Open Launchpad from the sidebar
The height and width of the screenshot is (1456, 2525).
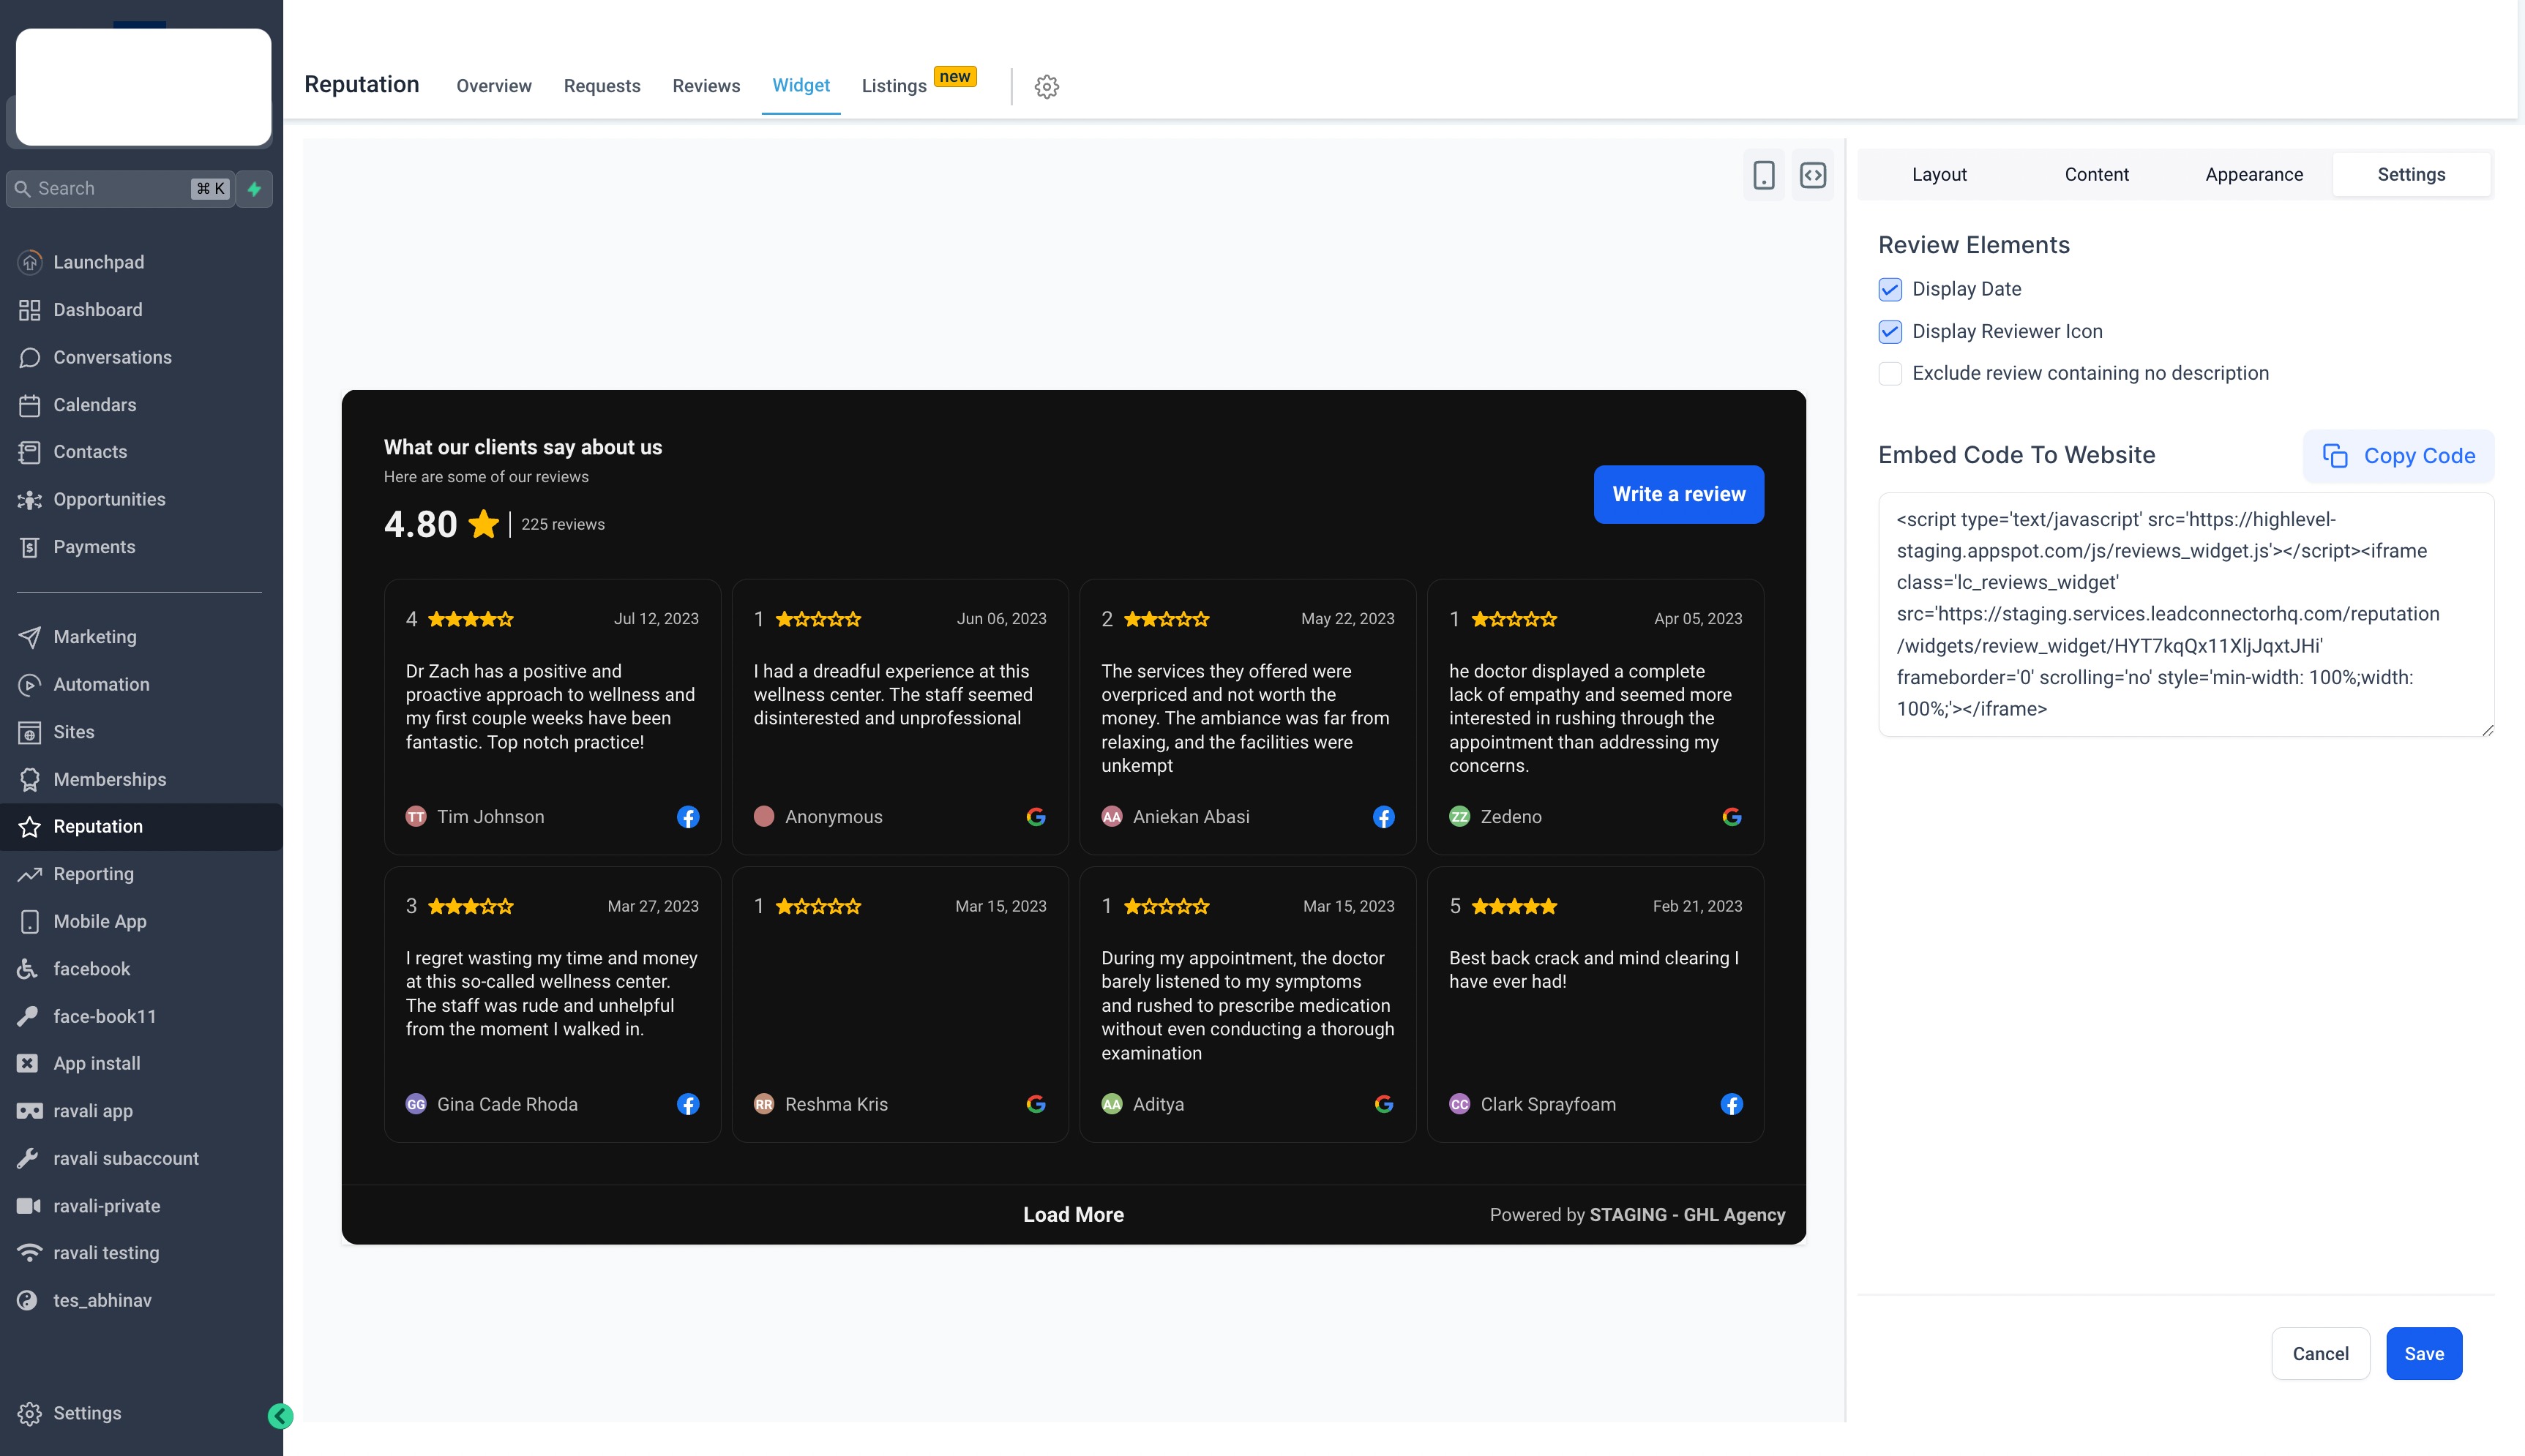[98, 262]
